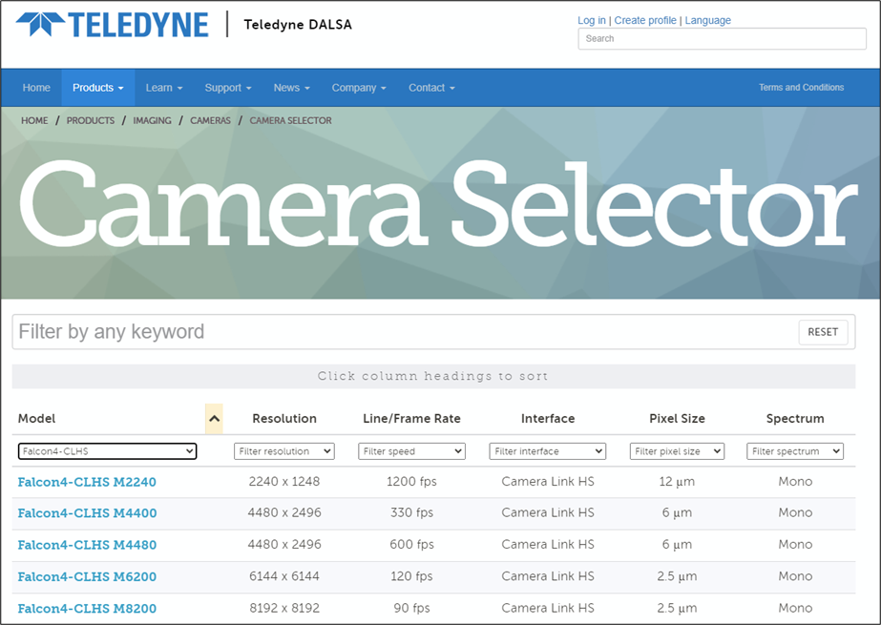Expand the Support menu
The width and height of the screenshot is (881, 625).
pos(227,88)
